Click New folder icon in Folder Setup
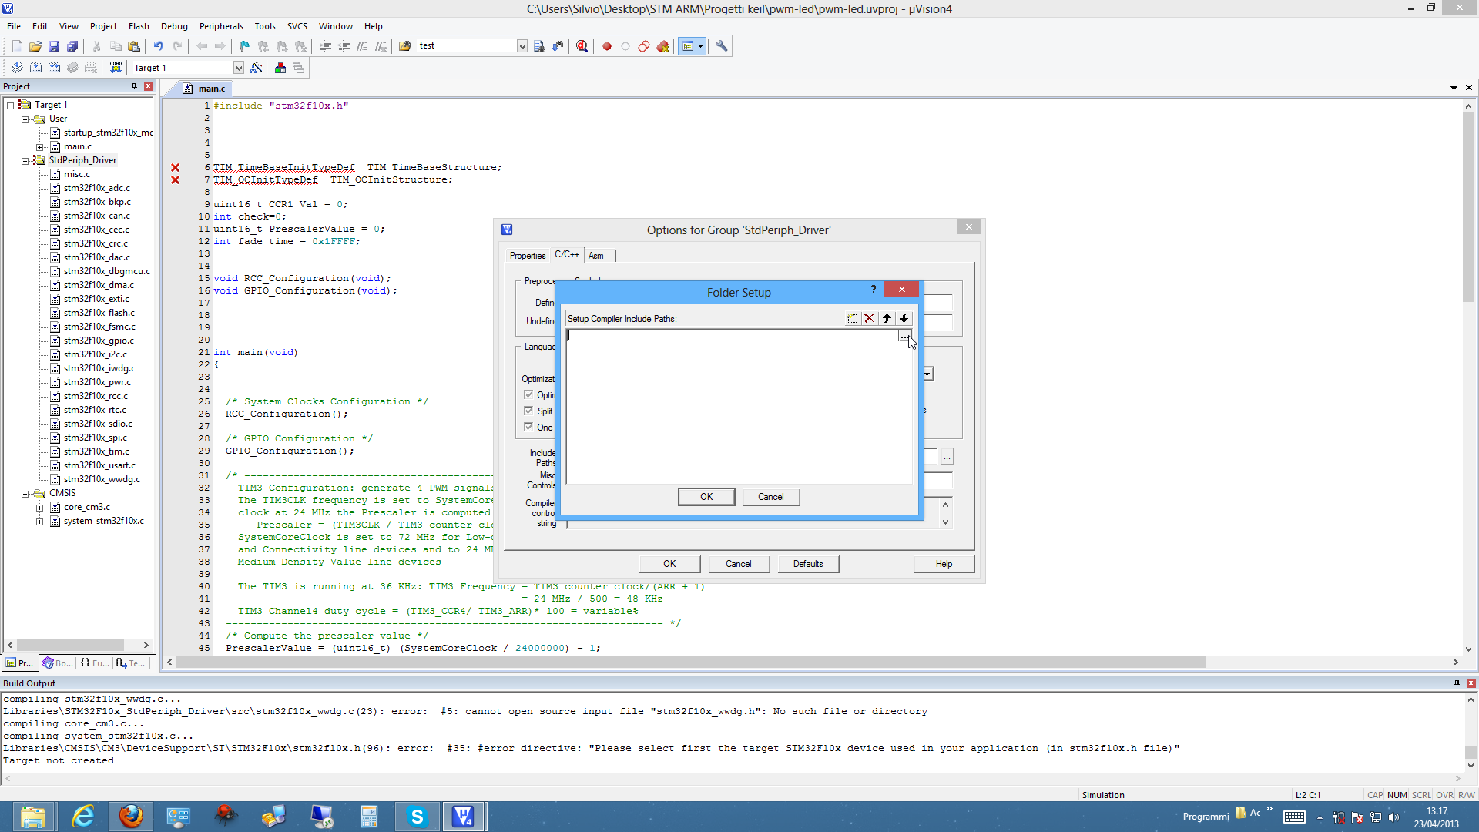 click(x=852, y=318)
